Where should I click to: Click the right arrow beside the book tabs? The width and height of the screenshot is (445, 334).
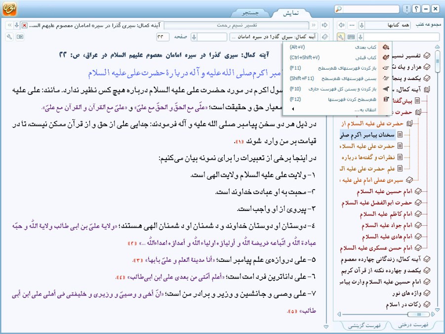point(324,25)
